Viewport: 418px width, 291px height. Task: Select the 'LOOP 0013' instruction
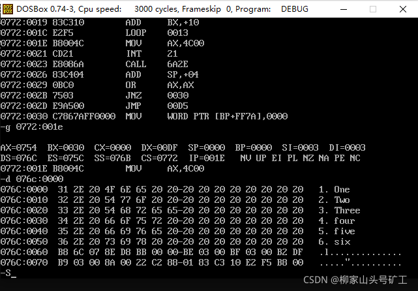157,33
